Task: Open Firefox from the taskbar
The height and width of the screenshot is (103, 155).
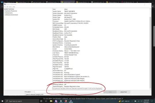Action: 66,101
